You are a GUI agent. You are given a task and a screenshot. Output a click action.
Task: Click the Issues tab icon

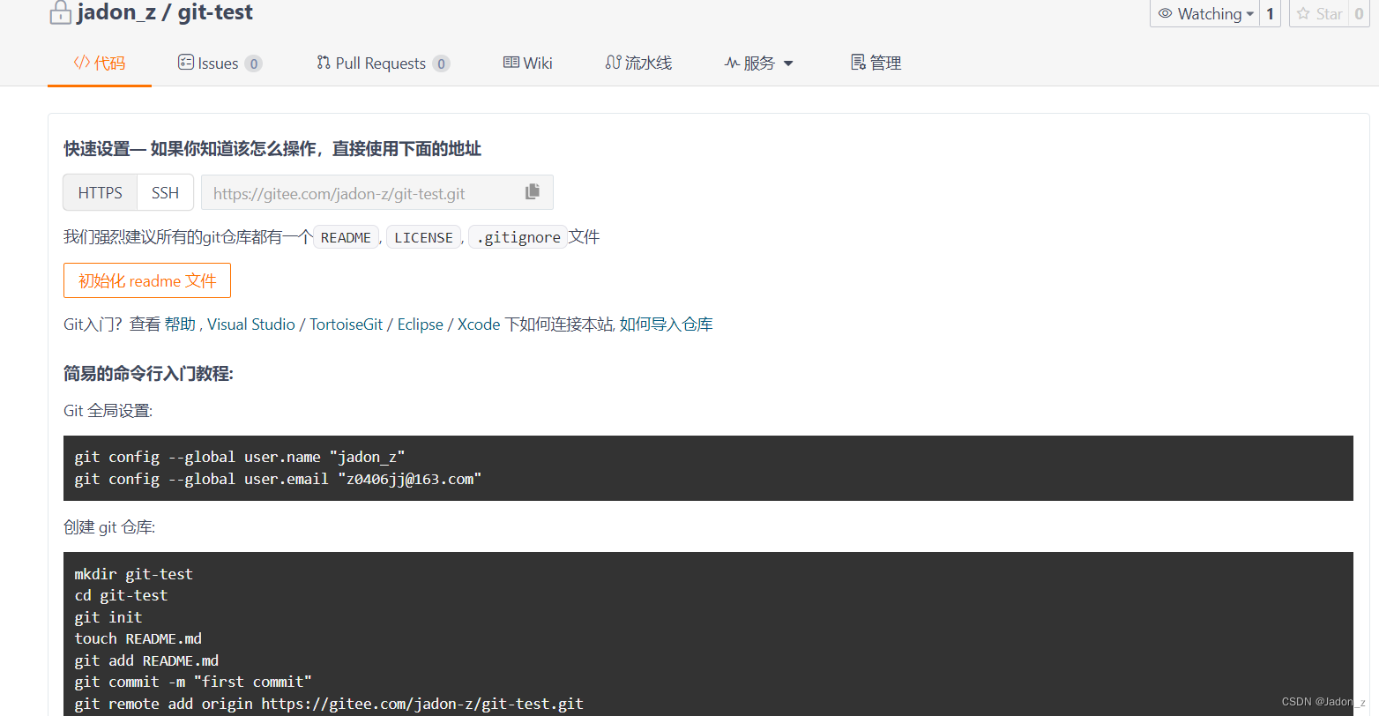pos(185,62)
